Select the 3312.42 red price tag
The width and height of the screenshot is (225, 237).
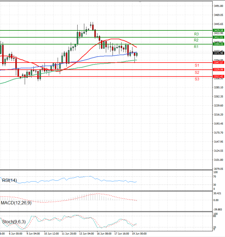click(x=218, y=76)
